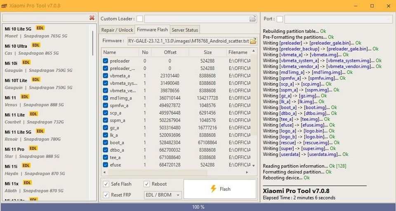Select Mi 11x Alioth device

(47, 187)
